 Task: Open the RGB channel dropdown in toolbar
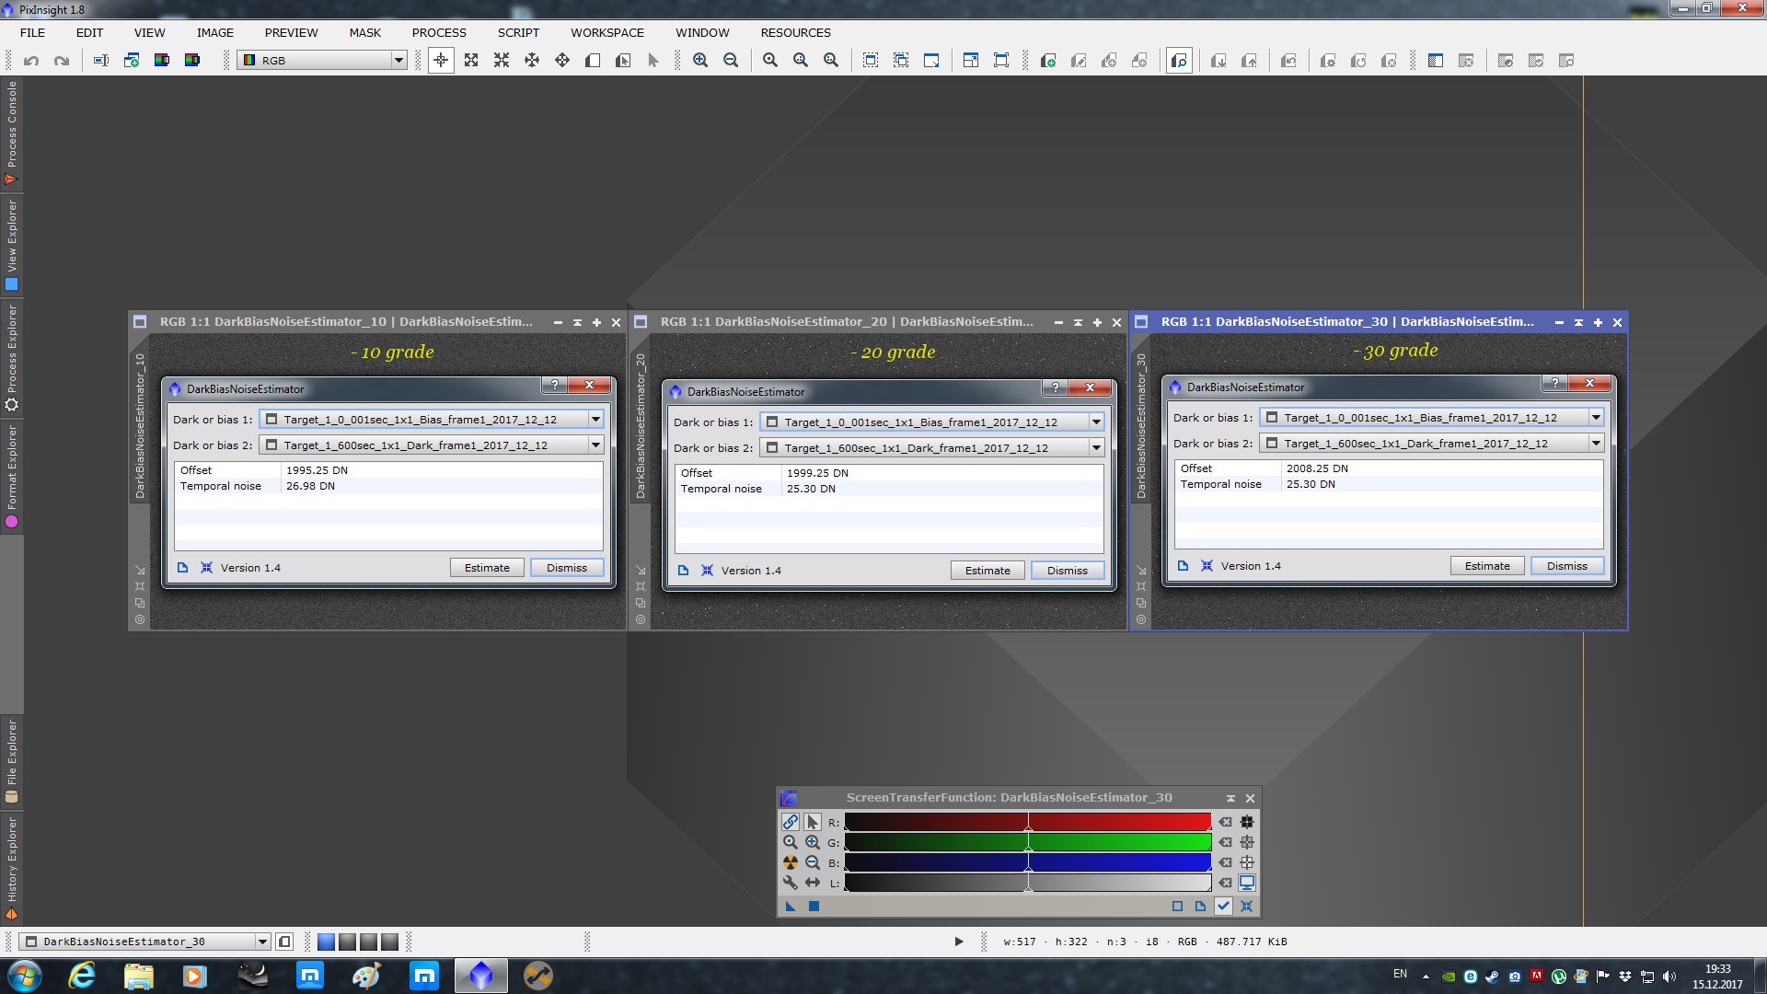(322, 61)
